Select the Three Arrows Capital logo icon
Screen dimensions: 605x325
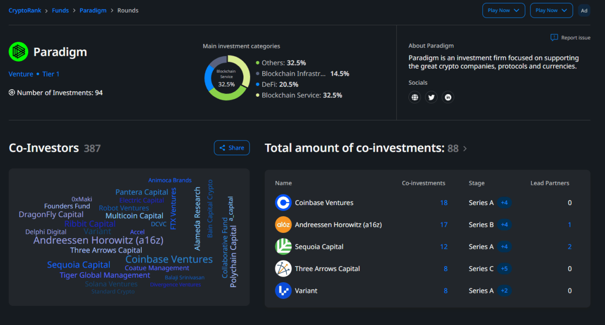coord(283,269)
